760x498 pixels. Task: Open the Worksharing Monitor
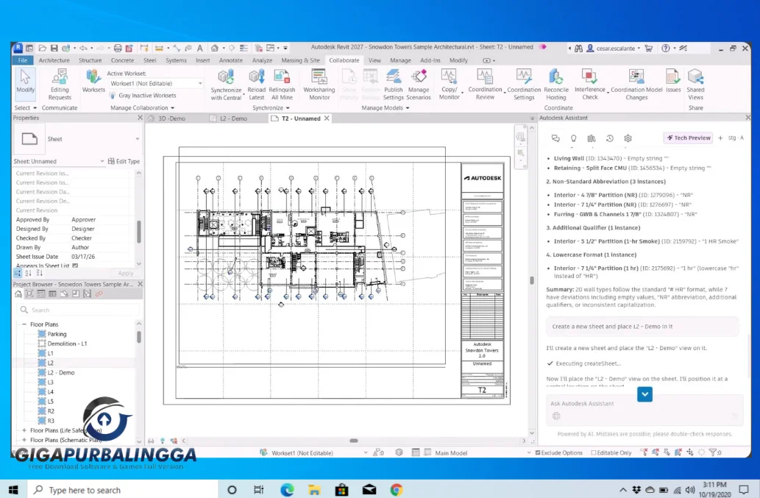[x=319, y=85]
